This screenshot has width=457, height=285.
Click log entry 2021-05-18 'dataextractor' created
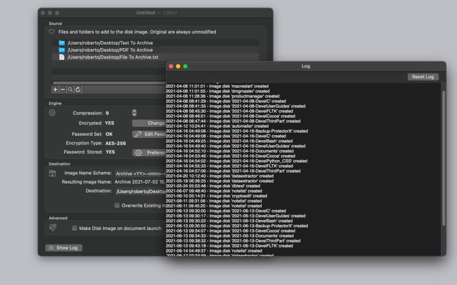click(x=220, y=181)
